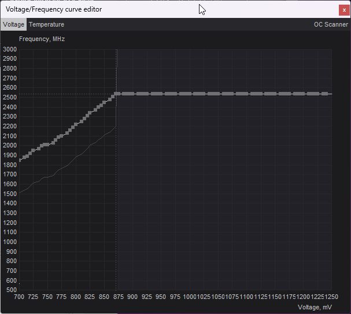The image size is (351, 314).
Task: Select the curve point at 850 mV
Action: [104, 102]
